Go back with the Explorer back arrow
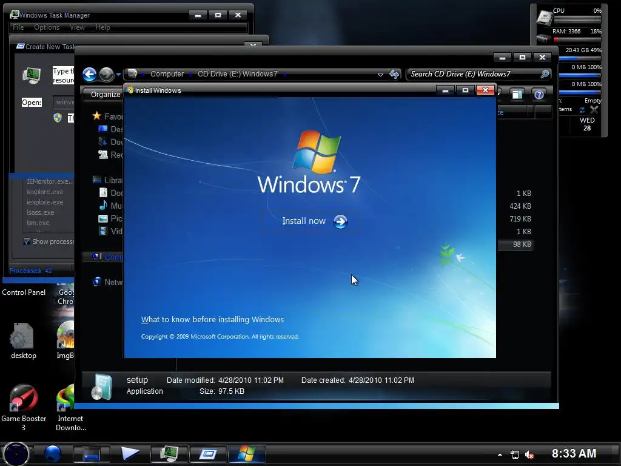The height and width of the screenshot is (466, 621). (90, 74)
